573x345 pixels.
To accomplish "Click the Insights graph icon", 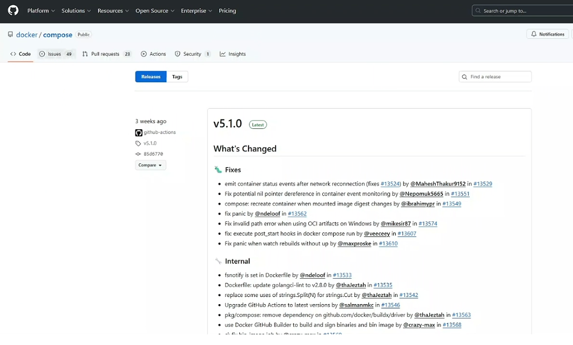I will (223, 54).
